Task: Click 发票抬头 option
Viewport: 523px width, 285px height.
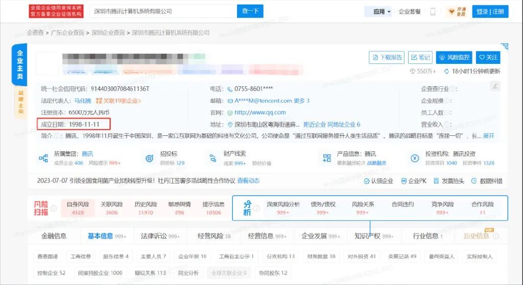Action: click(448, 181)
